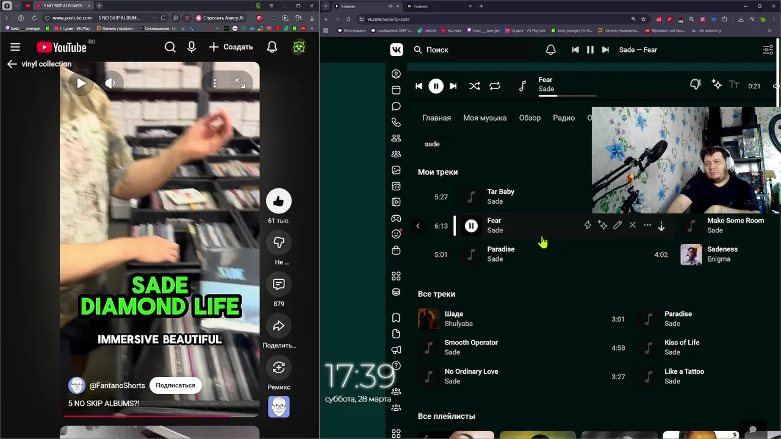This screenshot has width=781, height=439.
Task: Open VK communities icon in sidebar
Action: (x=396, y=154)
